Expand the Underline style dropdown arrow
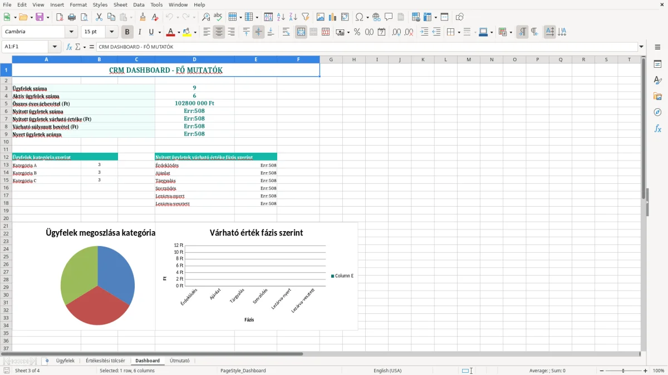668x375 pixels. coord(159,32)
